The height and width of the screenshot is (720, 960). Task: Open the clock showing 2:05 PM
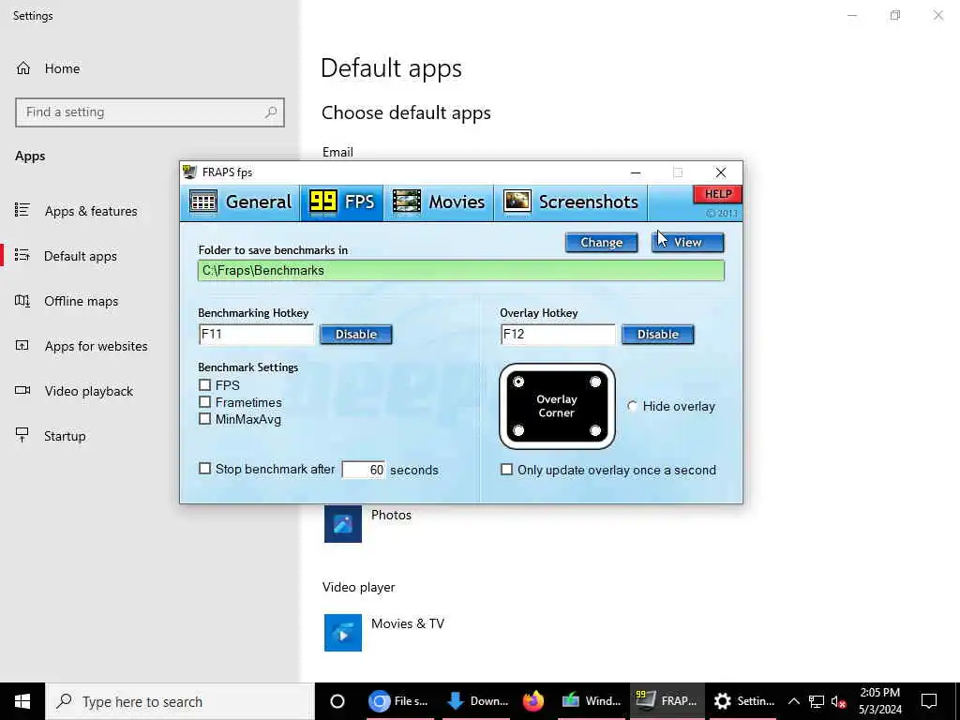pos(879,701)
